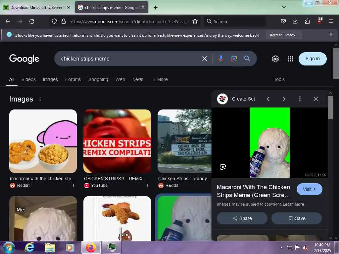Click the extension icon with badge 51
339x254 pixels.
pyautogui.click(x=319, y=21)
